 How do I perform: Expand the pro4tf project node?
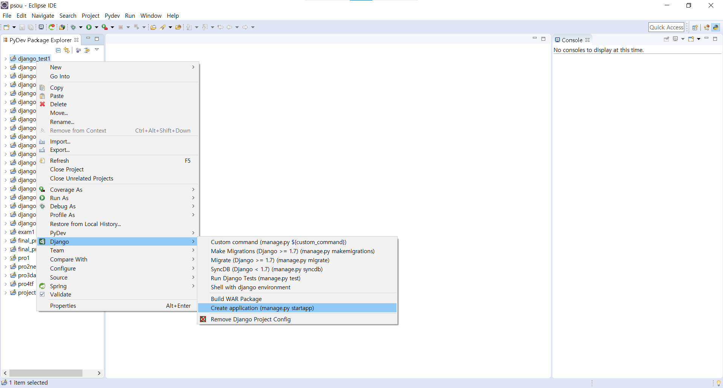click(x=6, y=284)
